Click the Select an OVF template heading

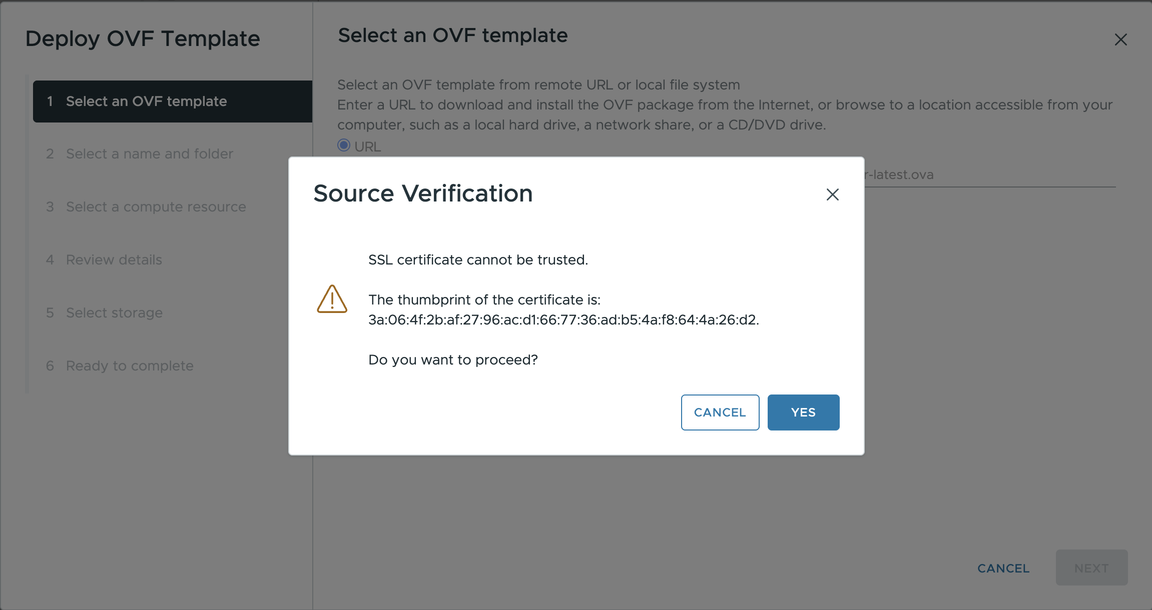(452, 35)
